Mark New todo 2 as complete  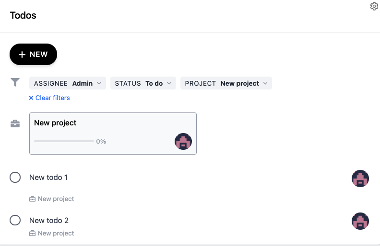(x=15, y=220)
